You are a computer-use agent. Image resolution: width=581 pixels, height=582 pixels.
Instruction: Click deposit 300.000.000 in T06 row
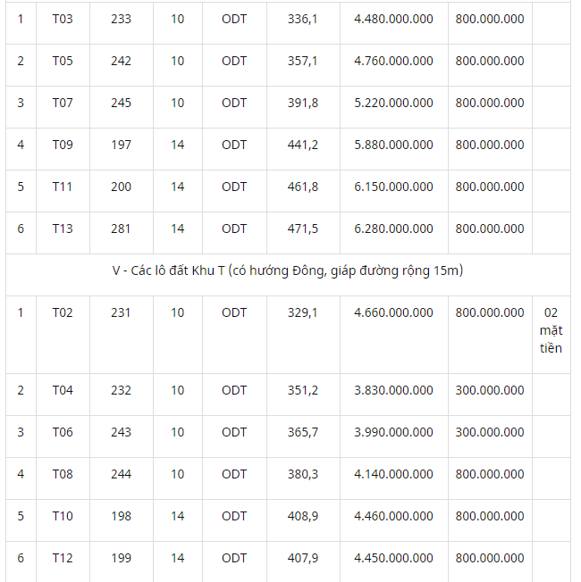[490, 432]
